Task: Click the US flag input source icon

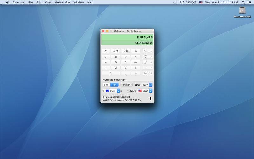Action: 201,3
